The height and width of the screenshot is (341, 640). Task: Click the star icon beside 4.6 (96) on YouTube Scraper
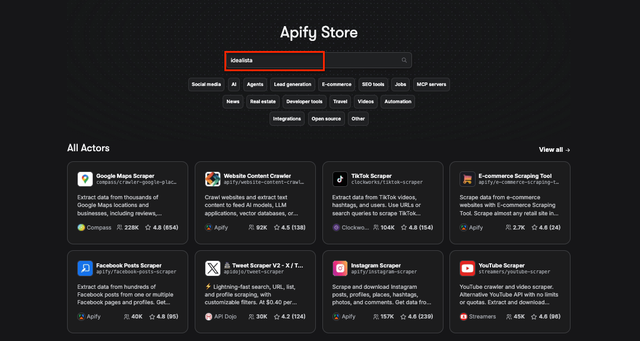534,317
